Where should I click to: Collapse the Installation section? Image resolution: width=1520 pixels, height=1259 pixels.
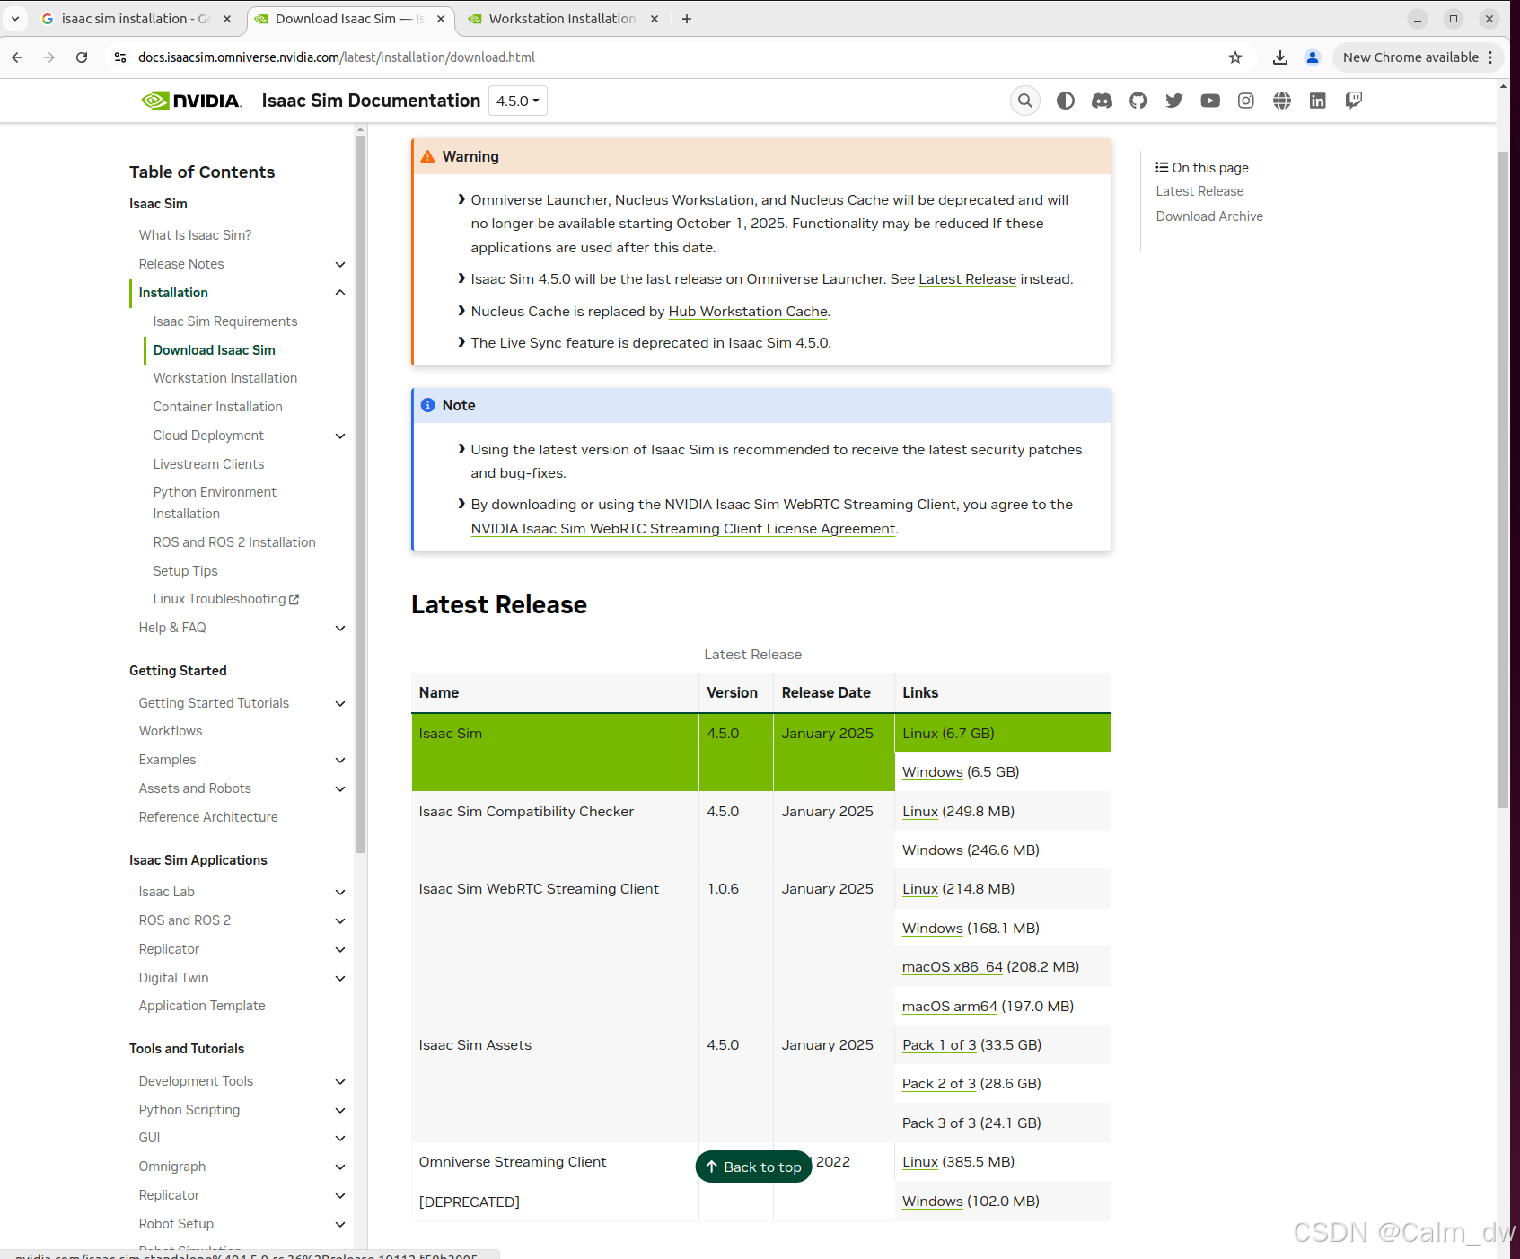click(x=340, y=293)
